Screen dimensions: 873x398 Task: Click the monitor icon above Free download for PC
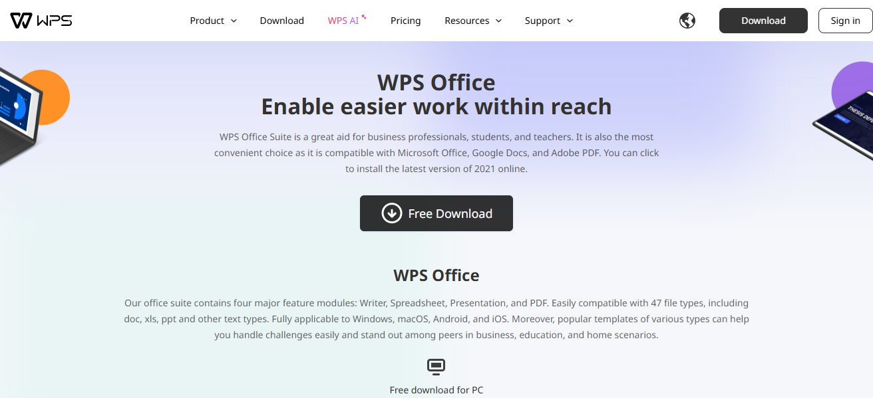436,366
